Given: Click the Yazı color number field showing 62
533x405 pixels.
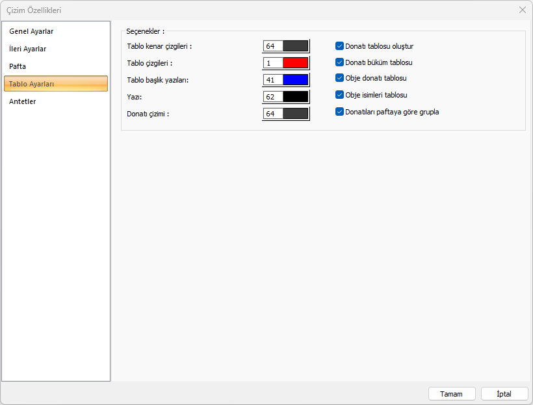Looking at the screenshot, I should tap(273, 97).
